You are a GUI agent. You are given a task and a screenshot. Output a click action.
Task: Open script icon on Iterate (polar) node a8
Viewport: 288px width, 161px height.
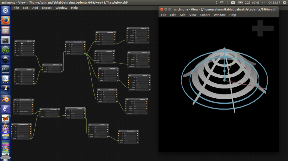(x=137, y=131)
